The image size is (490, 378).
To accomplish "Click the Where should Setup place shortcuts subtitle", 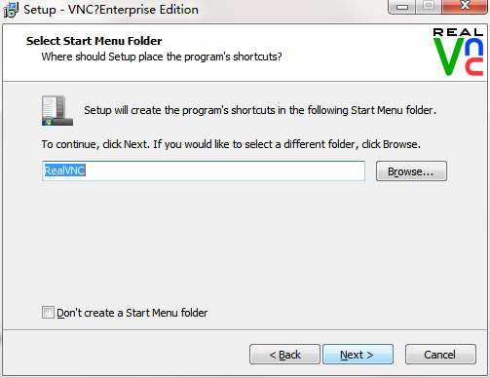I will tap(162, 57).
